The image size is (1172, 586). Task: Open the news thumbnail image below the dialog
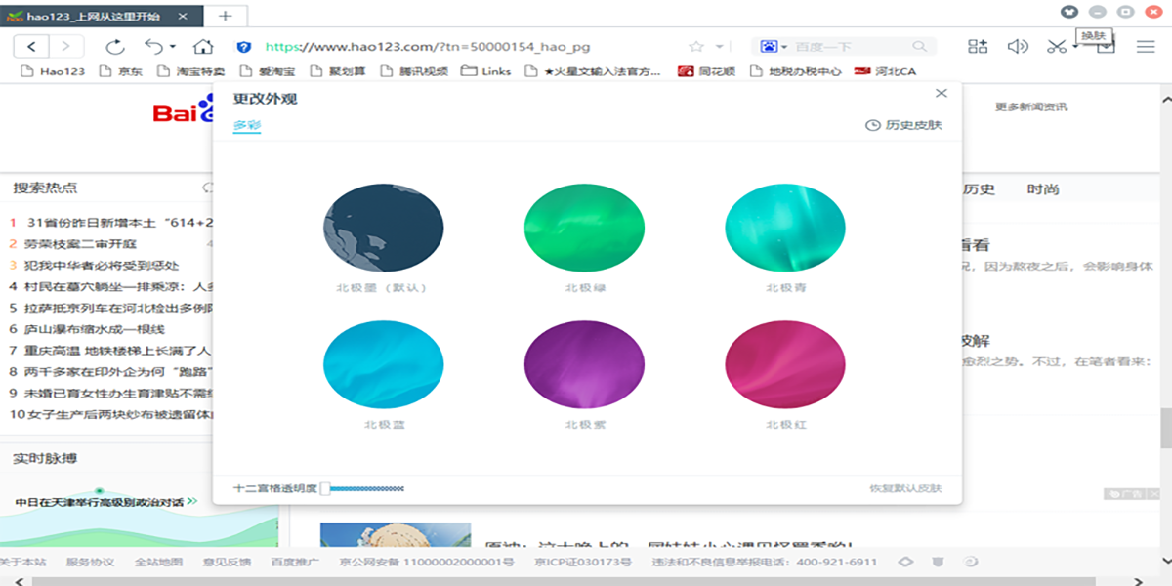coord(396,533)
